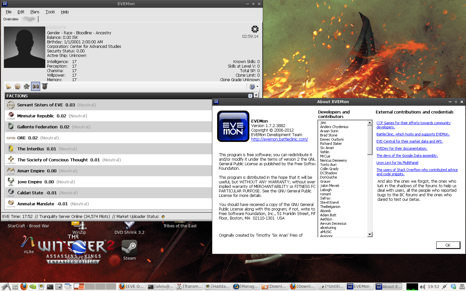Select the Servant Sisters of EVE row
This screenshot has height=291, width=466.
click(x=108, y=105)
